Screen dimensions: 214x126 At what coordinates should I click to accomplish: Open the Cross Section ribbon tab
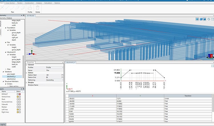(10, 3)
